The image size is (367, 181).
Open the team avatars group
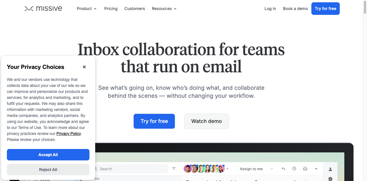(x=204, y=169)
